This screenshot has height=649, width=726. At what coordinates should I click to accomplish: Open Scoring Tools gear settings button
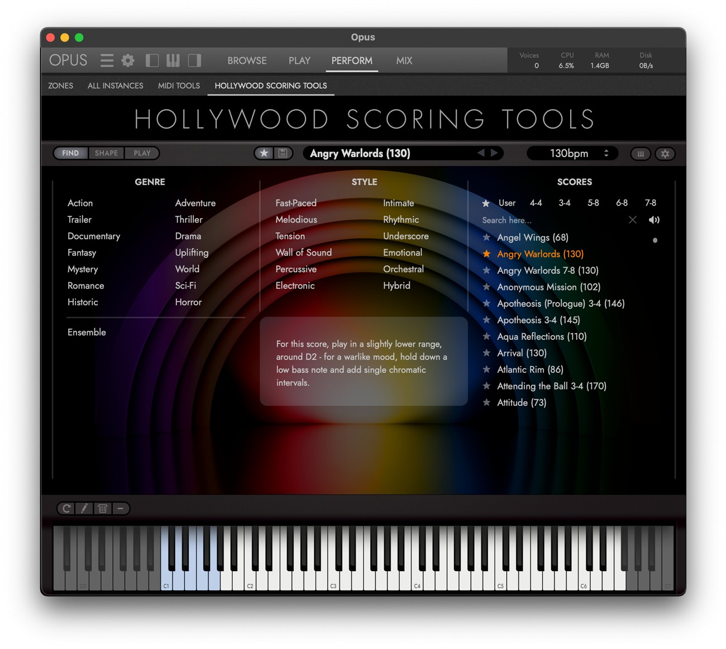(665, 154)
